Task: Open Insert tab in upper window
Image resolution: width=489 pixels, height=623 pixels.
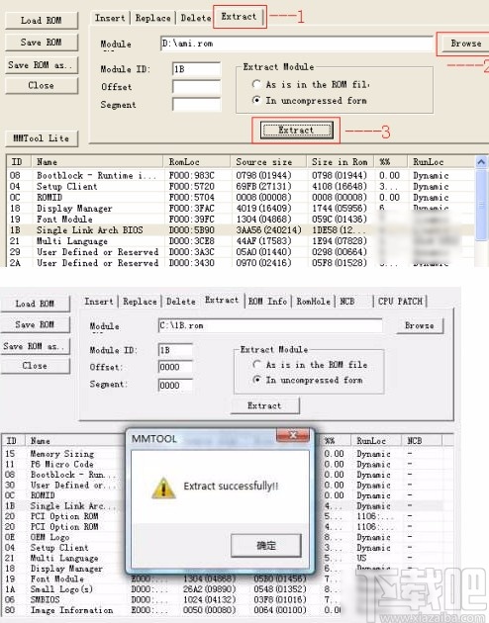Action: pos(110,18)
